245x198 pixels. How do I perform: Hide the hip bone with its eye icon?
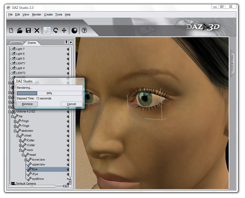click(x=68, y=117)
